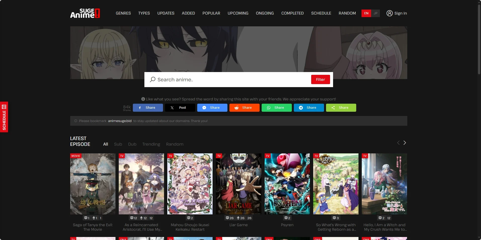The image size is (481, 240).
Task: Go to UPDATES page
Action: click(166, 13)
